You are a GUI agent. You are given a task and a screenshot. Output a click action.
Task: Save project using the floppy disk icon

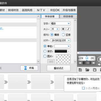[95, 70]
